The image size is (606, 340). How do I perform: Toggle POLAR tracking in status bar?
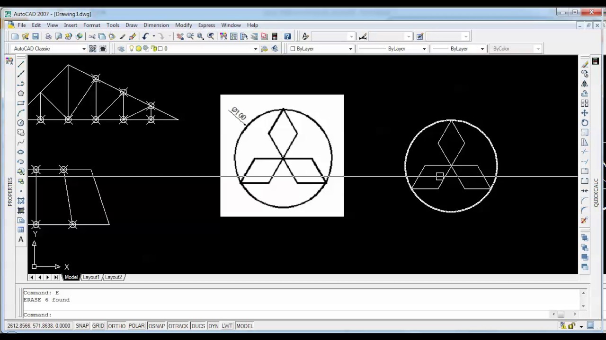click(x=136, y=326)
